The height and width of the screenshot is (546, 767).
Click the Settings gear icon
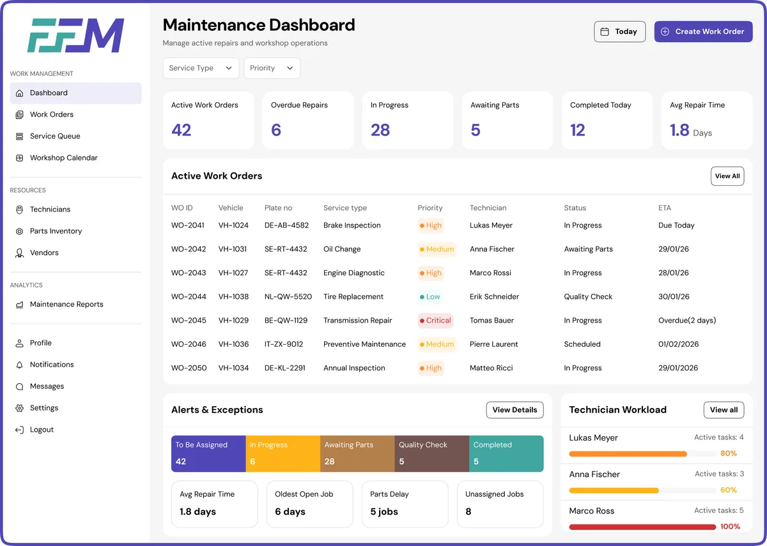(x=19, y=408)
